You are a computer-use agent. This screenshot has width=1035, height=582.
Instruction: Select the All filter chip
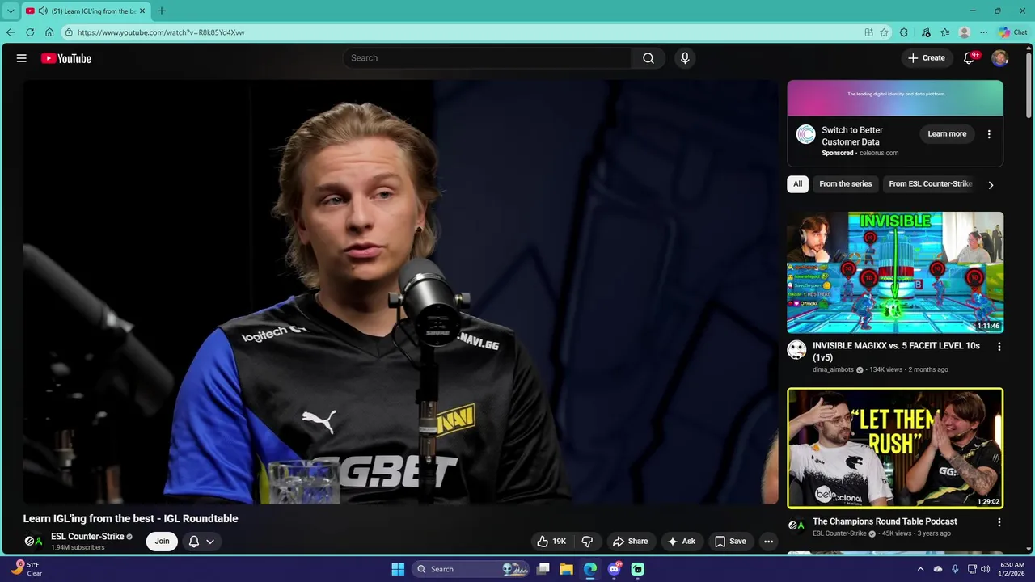pos(797,184)
